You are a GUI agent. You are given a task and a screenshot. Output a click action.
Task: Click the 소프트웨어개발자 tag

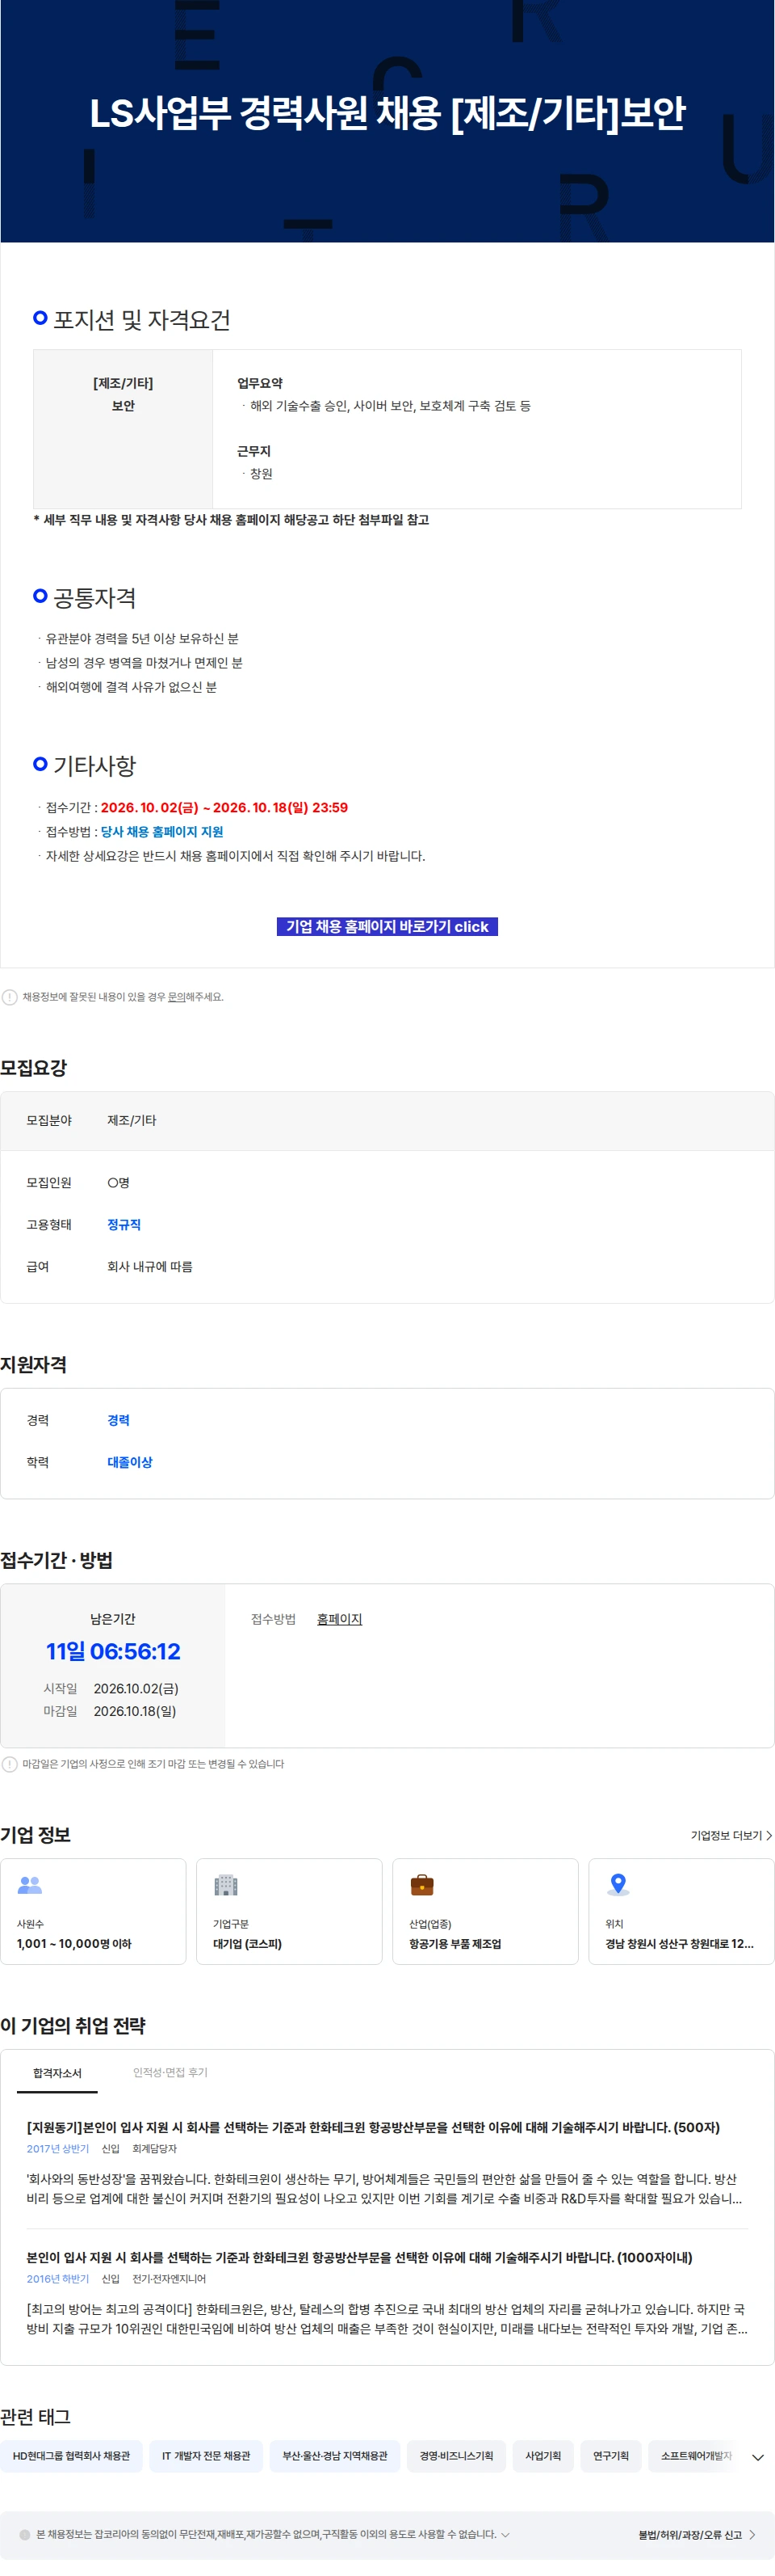696,2456
